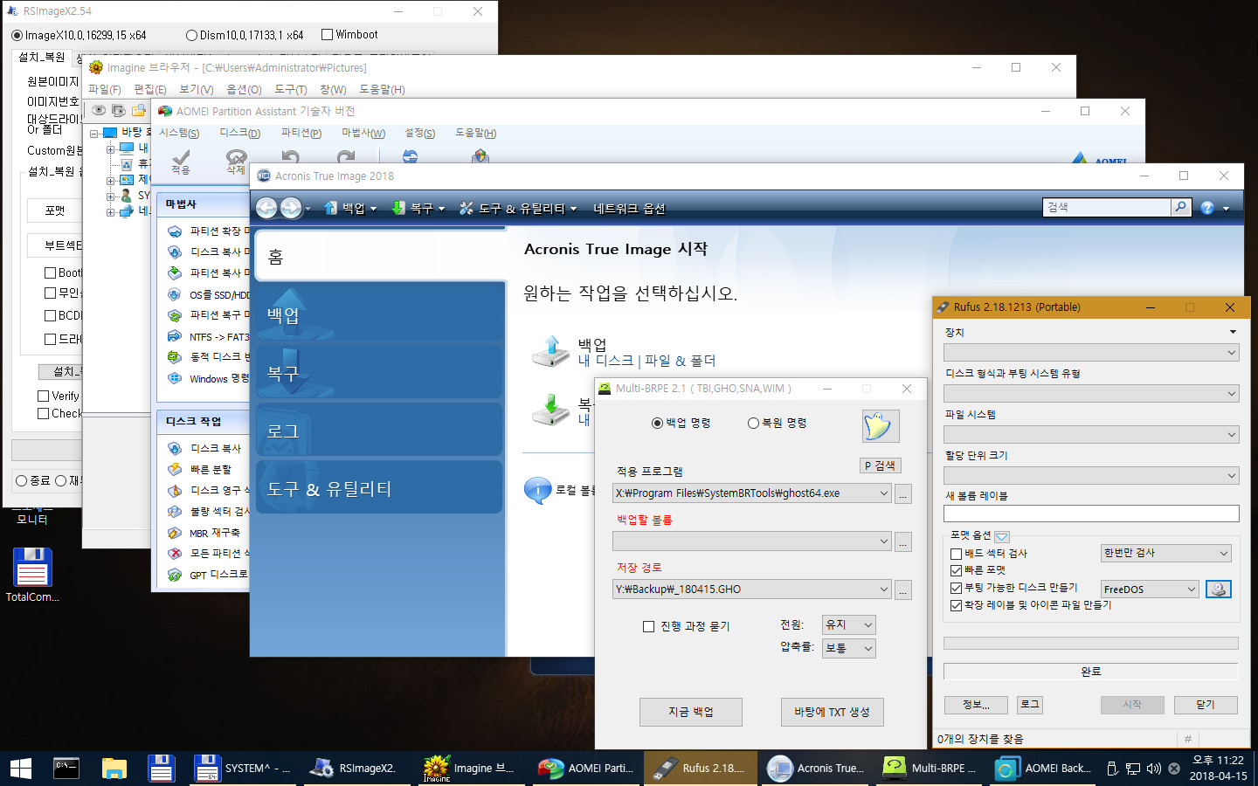Click Acronis back navigation arrow

266,208
